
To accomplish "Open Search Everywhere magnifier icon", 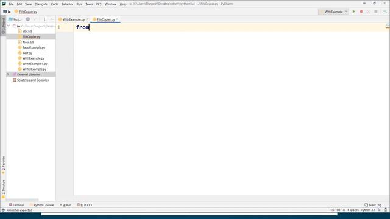I will [x=385, y=12].
